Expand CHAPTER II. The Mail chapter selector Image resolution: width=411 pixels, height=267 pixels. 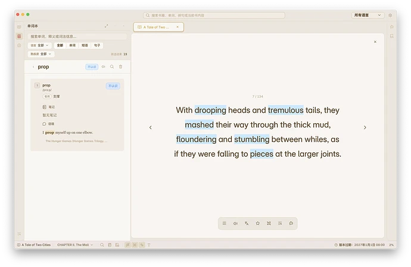(x=75, y=245)
